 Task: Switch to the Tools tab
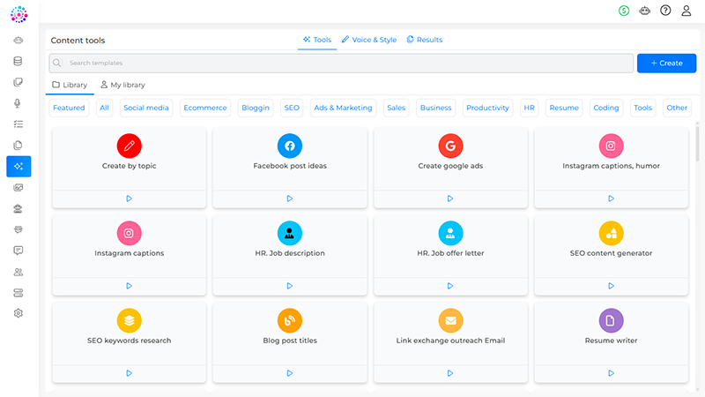[317, 40]
